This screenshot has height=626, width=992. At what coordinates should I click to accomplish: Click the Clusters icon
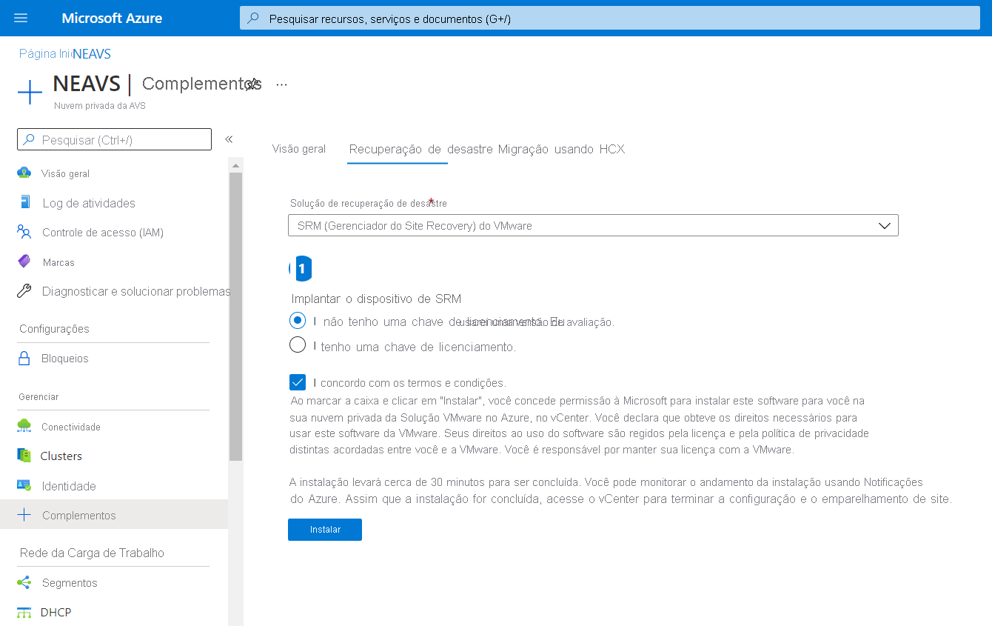pyautogui.click(x=24, y=456)
